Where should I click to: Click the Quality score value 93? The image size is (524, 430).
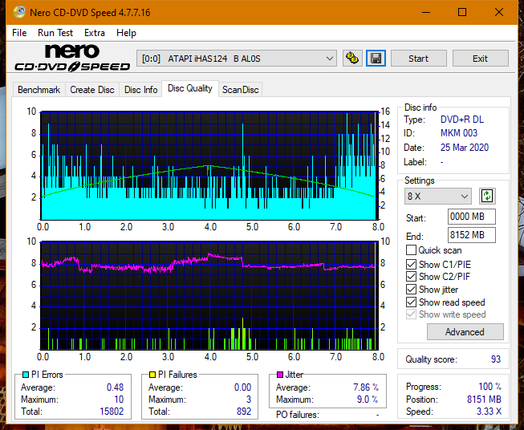point(496,359)
